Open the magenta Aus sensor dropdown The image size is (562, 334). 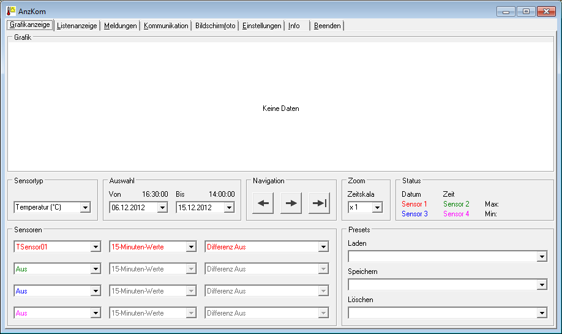pyautogui.click(x=96, y=313)
